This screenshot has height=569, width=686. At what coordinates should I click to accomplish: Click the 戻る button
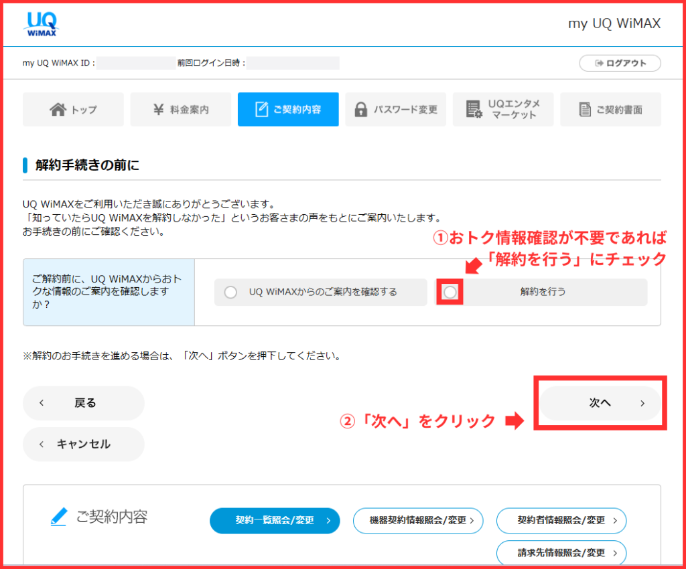pos(84,403)
